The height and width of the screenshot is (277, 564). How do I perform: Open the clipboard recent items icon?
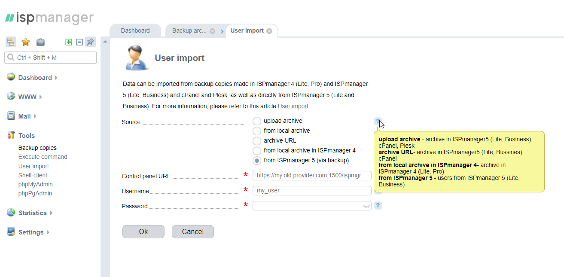[x=40, y=42]
